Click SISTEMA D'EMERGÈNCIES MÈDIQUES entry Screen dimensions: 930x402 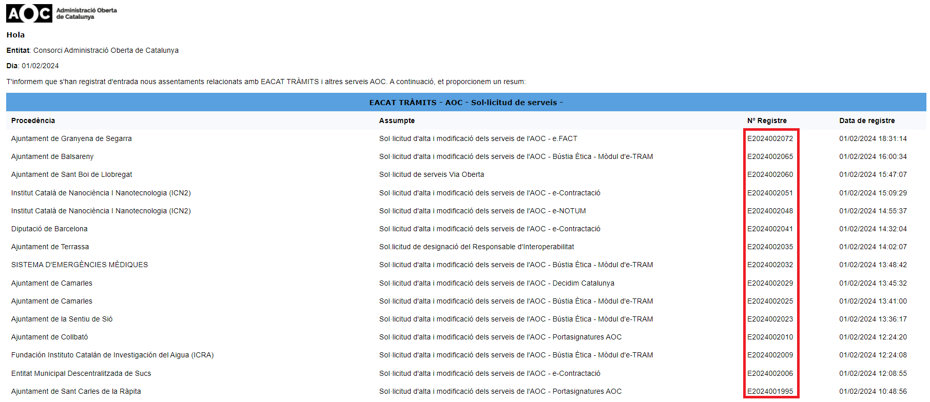click(x=80, y=265)
